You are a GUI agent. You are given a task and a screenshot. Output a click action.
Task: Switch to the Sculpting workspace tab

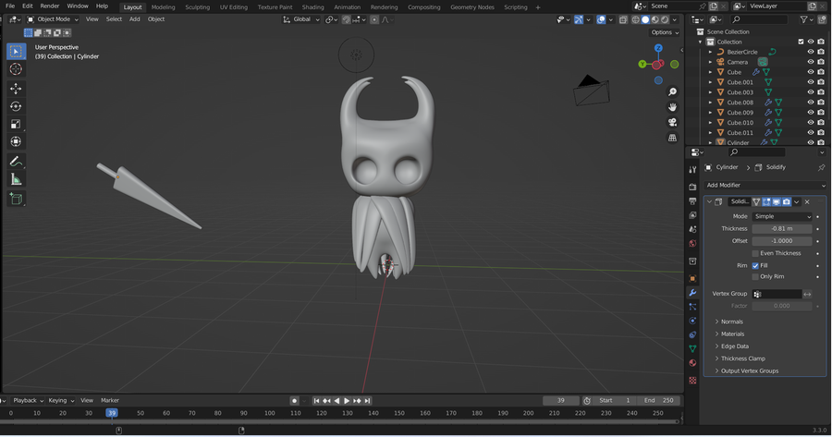pyautogui.click(x=198, y=6)
